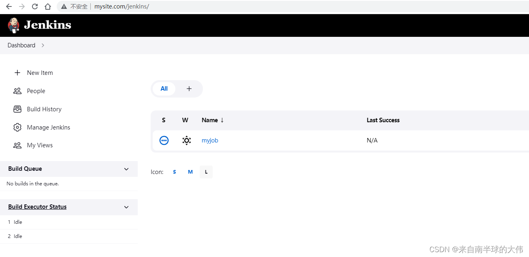
Task: Sort by the Last Success column
Action: click(383, 120)
